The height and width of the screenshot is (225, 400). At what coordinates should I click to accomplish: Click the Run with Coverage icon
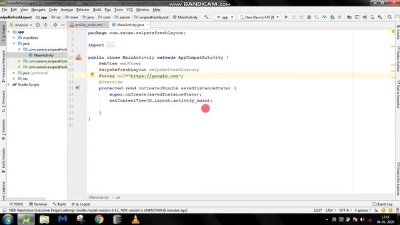[317, 17]
